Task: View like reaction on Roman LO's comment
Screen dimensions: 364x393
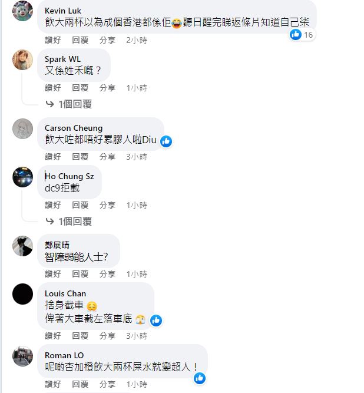Action: (200, 378)
